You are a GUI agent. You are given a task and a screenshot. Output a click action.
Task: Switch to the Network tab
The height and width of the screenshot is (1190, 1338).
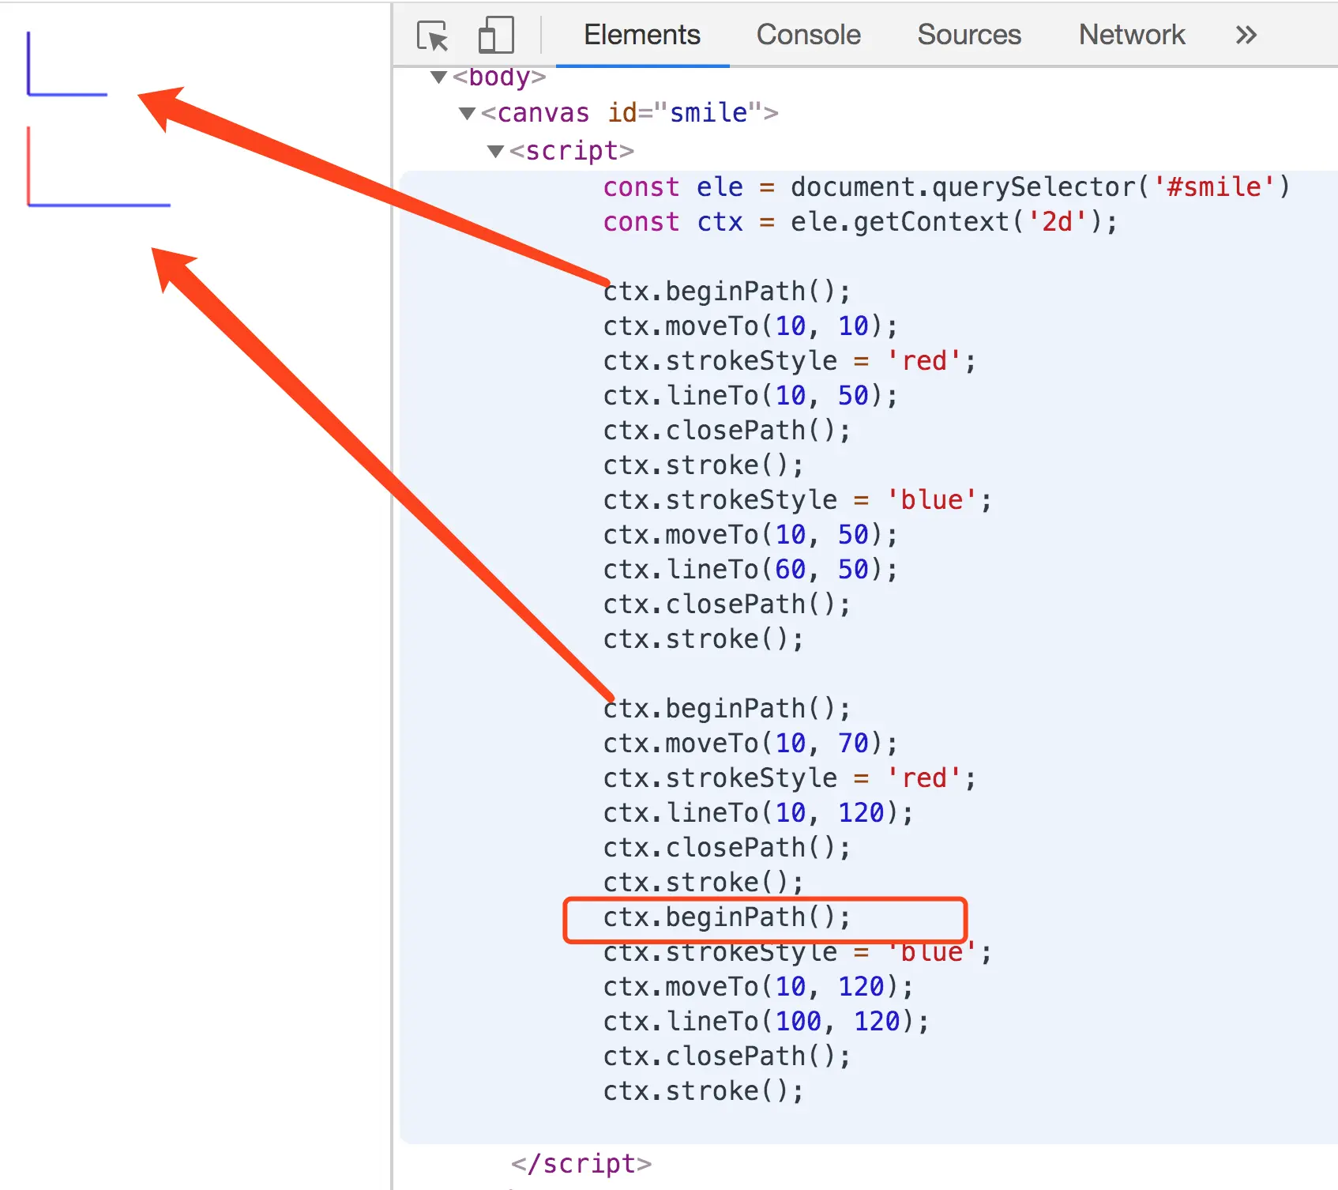(1132, 35)
